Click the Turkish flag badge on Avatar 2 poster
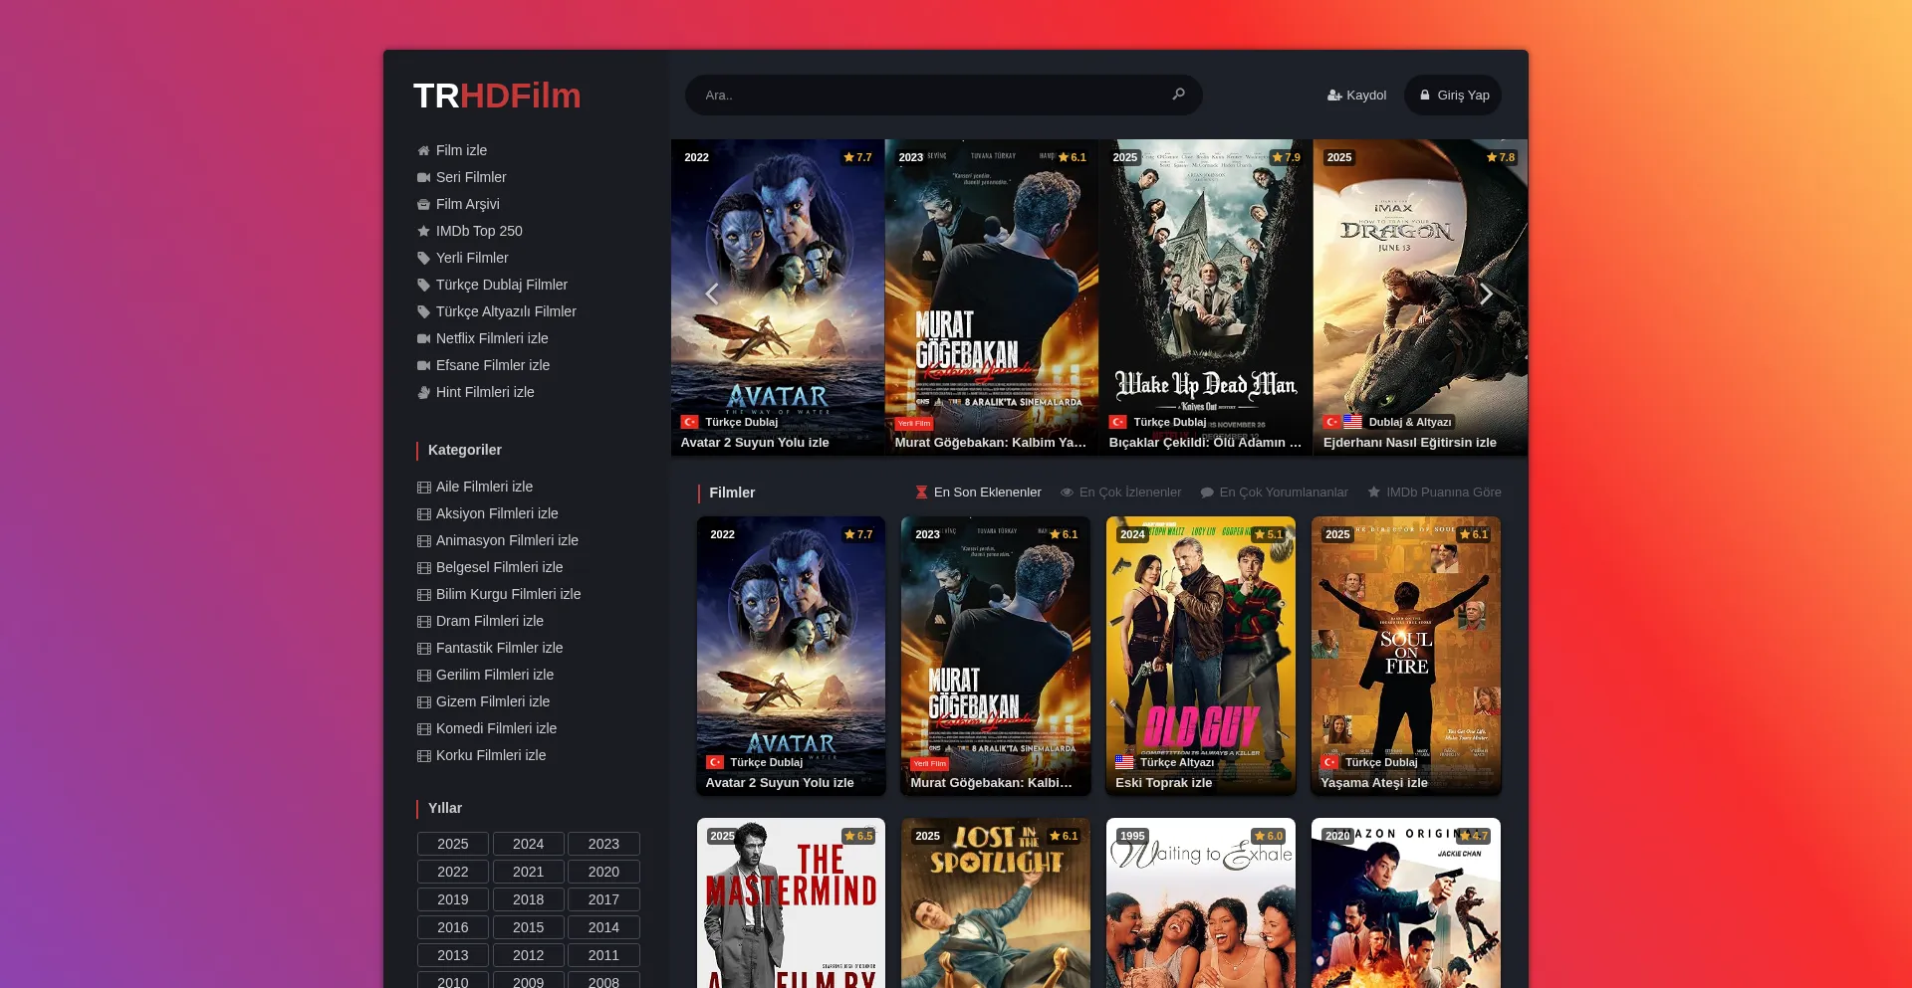 pyautogui.click(x=690, y=422)
